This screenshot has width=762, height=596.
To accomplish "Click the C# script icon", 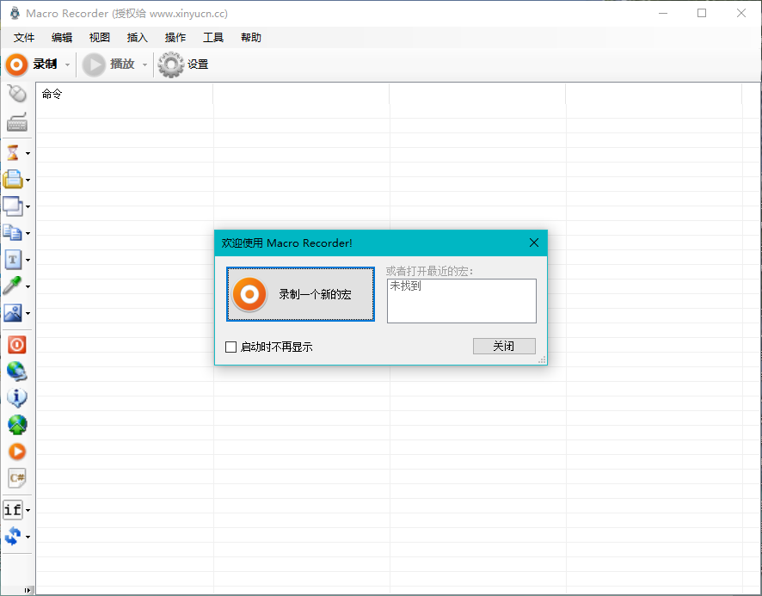I will 17,478.
